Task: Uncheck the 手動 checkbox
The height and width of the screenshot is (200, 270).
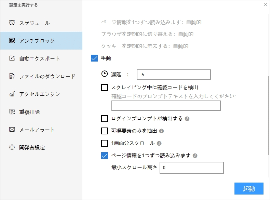Action: tap(95, 58)
